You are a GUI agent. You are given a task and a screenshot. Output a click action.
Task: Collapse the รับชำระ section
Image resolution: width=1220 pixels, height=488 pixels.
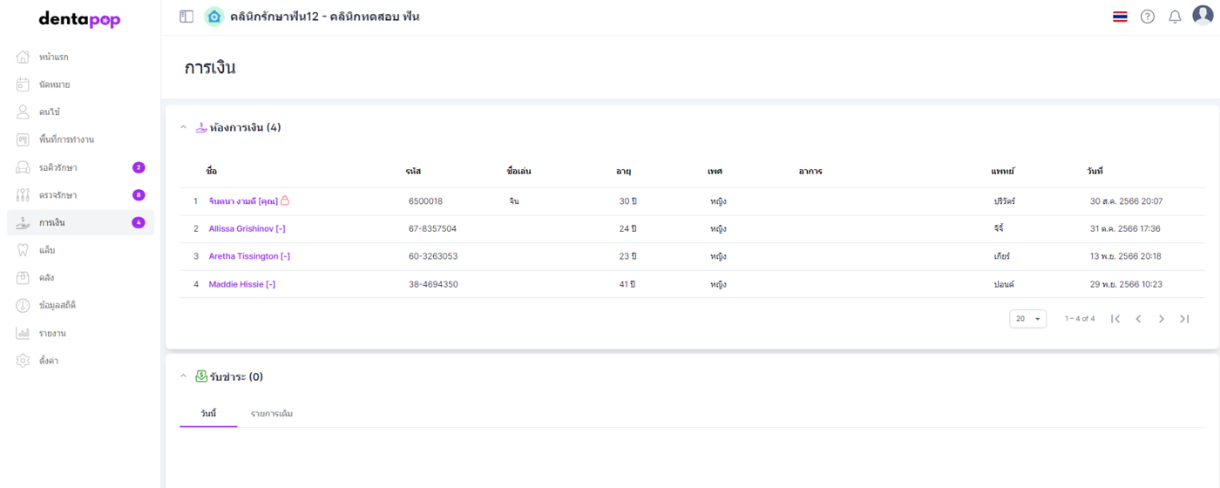[x=183, y=376]
